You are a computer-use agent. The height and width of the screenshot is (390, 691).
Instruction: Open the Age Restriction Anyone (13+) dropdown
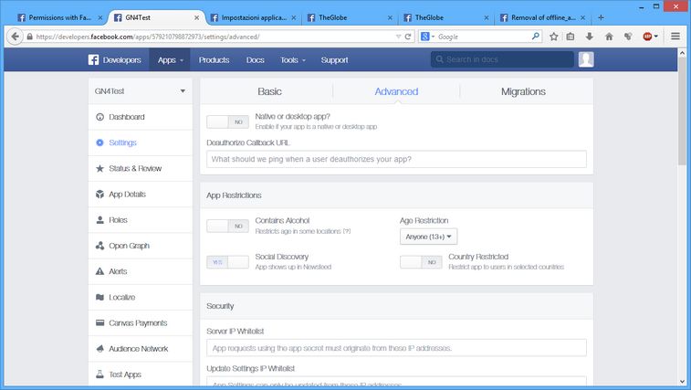(x=428, y=237)
